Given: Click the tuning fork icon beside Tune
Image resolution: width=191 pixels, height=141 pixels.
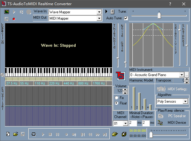Looking at the screenshot, I should 112,12.
